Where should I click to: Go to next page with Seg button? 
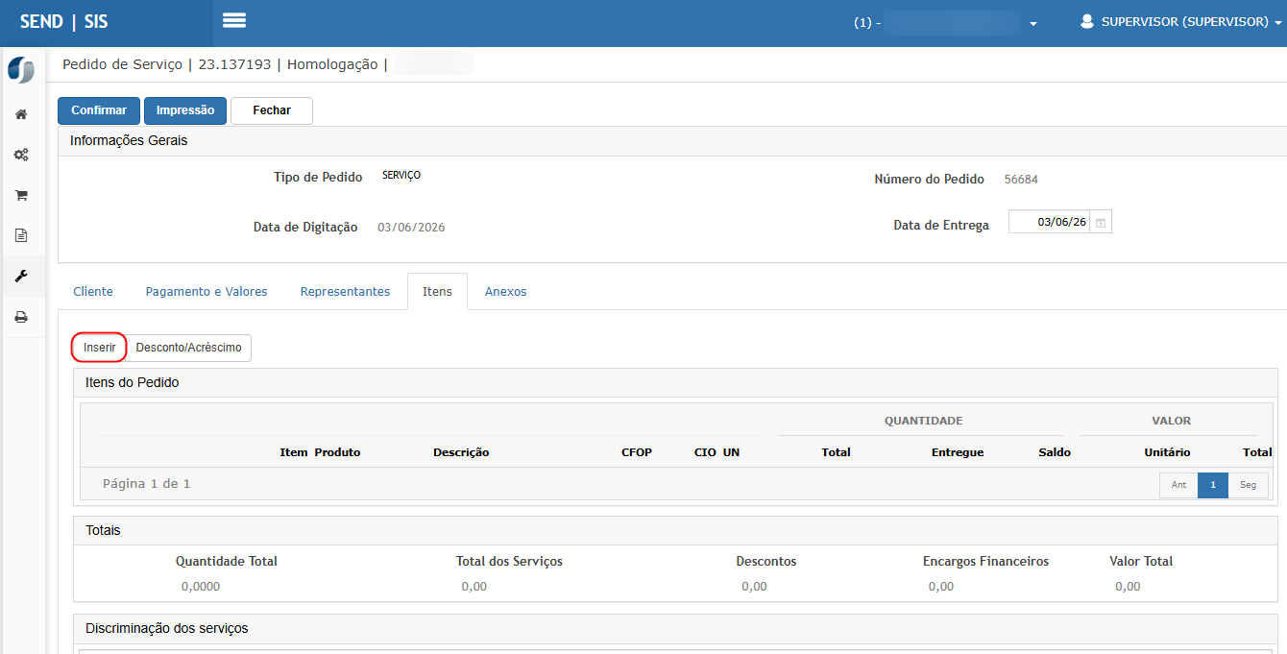coord(1248,485)
